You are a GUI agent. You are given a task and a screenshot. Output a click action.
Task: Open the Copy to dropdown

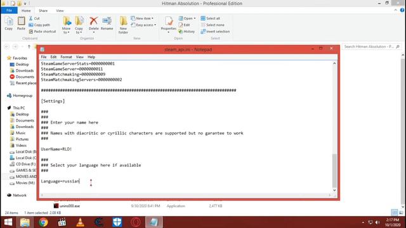pyautogui.click(x=79, y=25)
